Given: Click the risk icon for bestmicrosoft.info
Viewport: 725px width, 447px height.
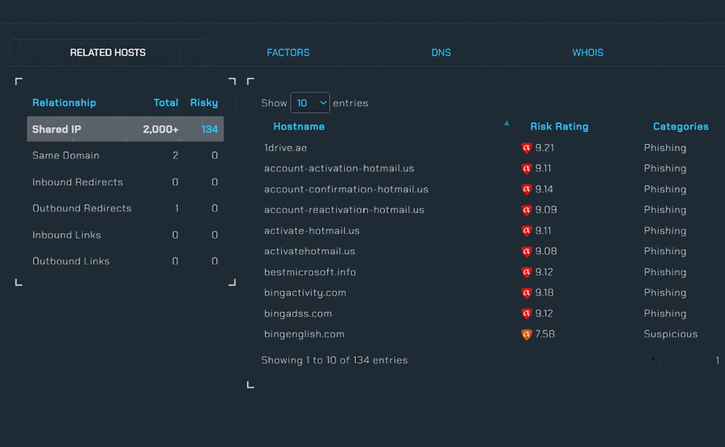Looking at the screenshot, I should 527,272.
